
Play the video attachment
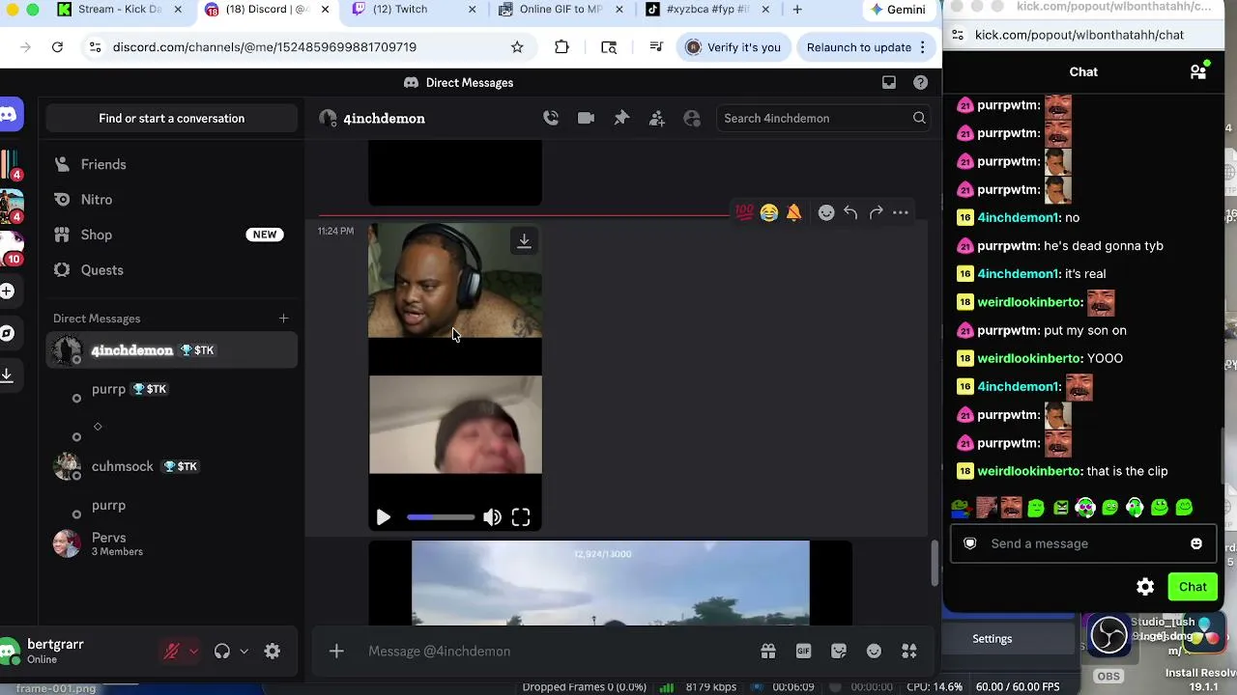pos(384,517)
